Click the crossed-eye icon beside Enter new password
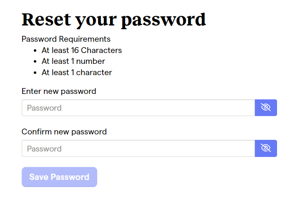This screenshot has height=220, width=305. [266, 108]
